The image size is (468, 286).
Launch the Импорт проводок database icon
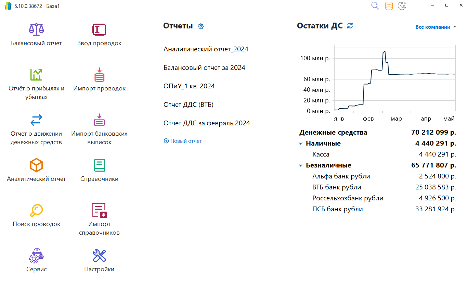99,75
